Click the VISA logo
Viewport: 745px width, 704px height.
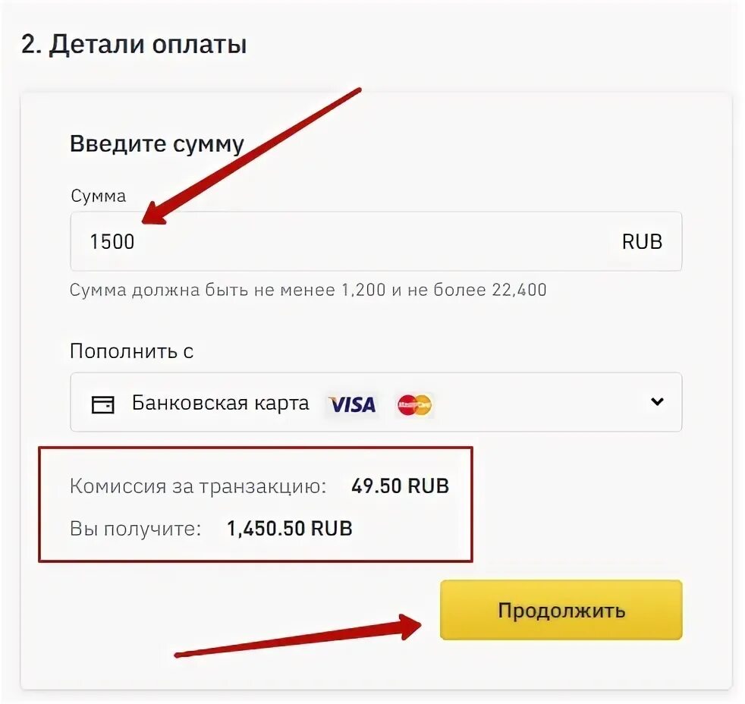352,404
